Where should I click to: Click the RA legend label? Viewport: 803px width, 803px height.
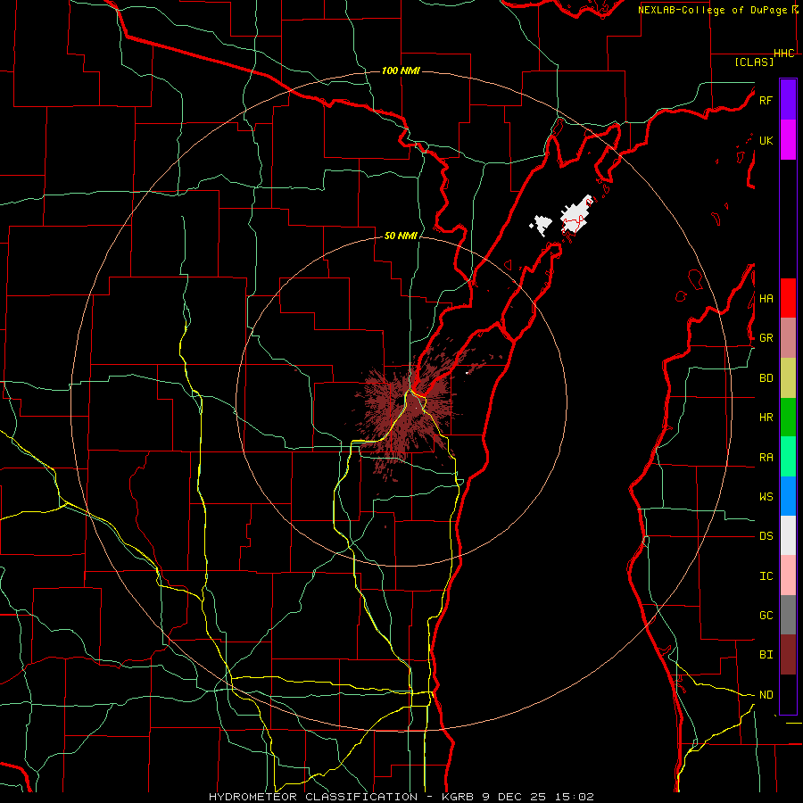(x=766, y=457)
